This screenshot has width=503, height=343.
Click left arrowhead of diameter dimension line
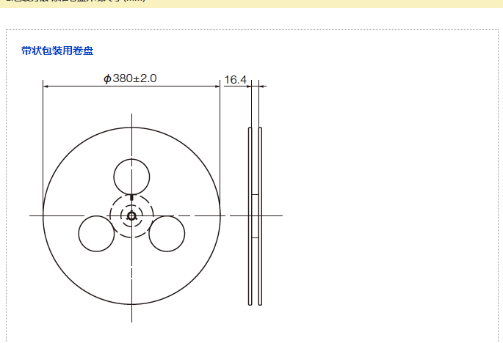coord(46,86)
